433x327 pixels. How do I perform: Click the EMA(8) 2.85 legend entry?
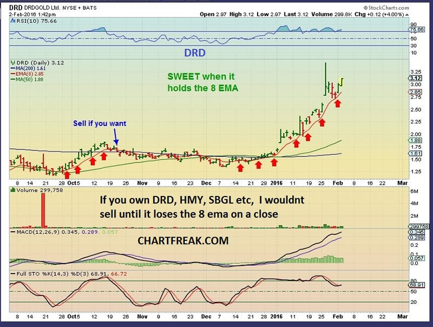tap(27, 74)
